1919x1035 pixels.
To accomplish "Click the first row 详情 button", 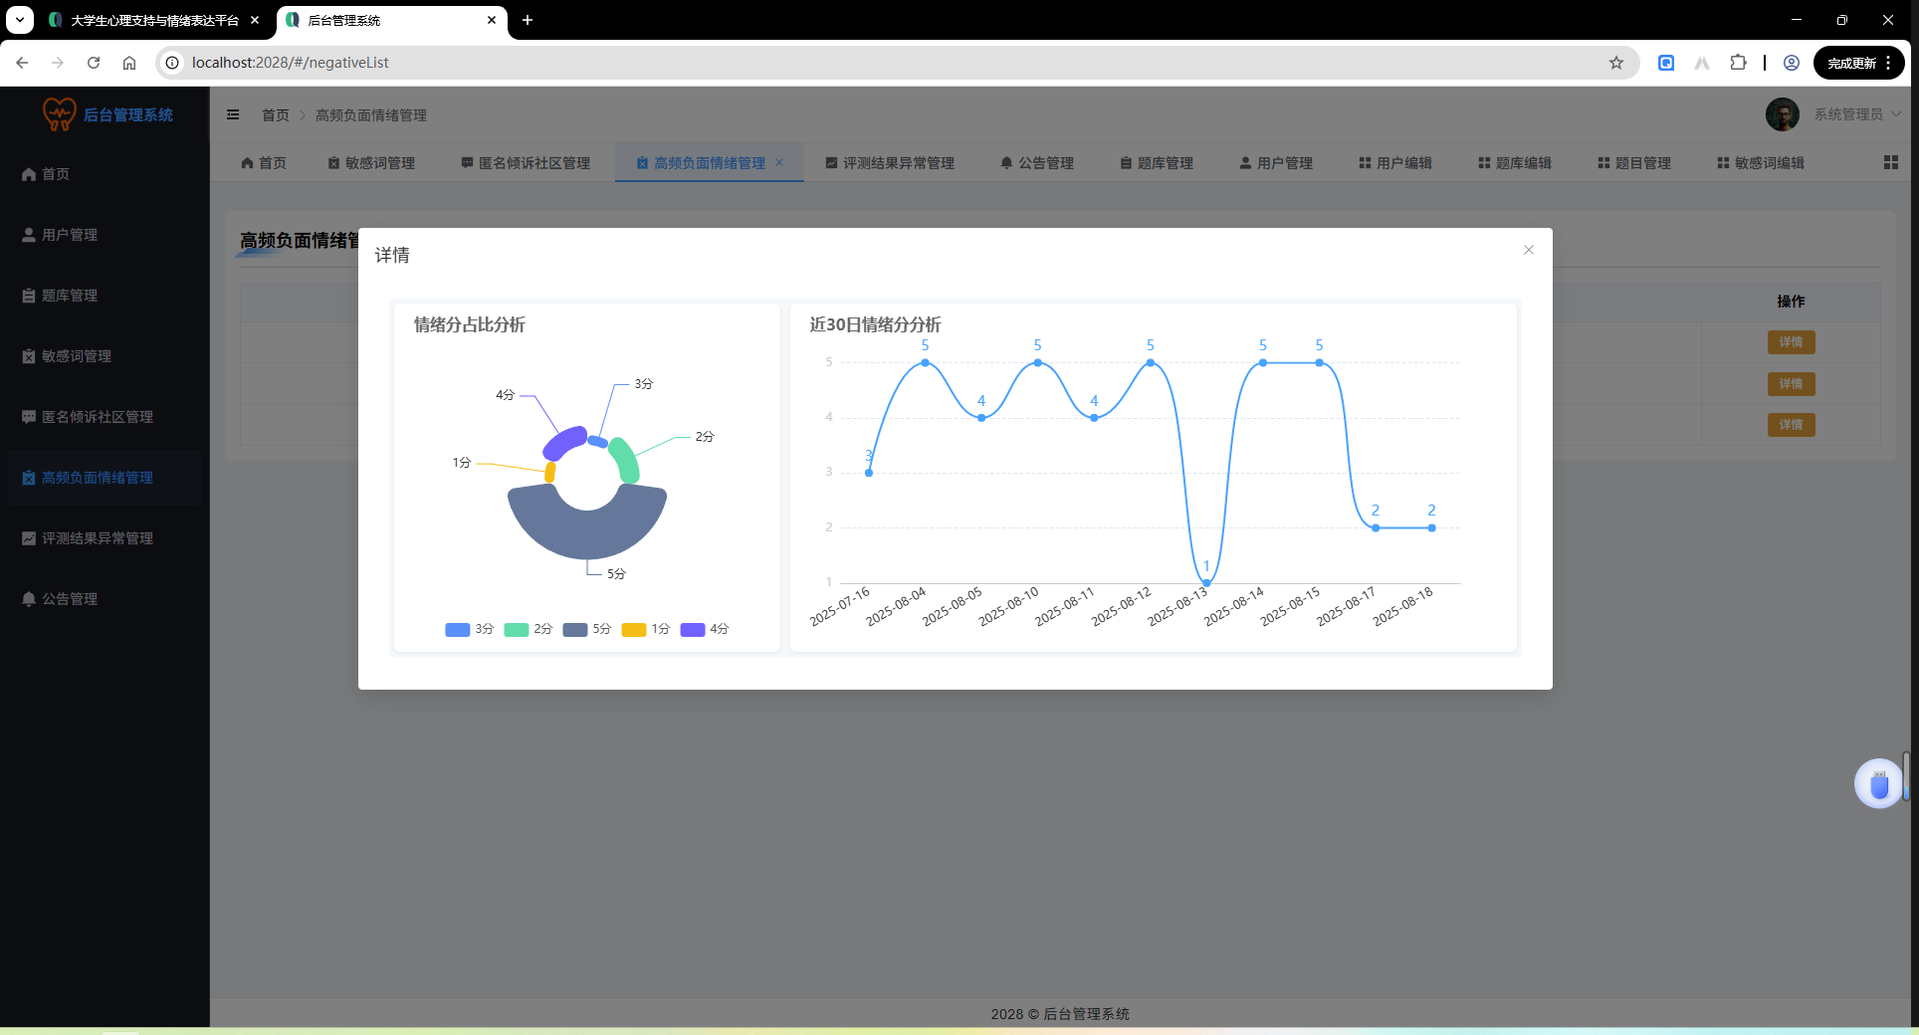I will (x=1791, y=342).
